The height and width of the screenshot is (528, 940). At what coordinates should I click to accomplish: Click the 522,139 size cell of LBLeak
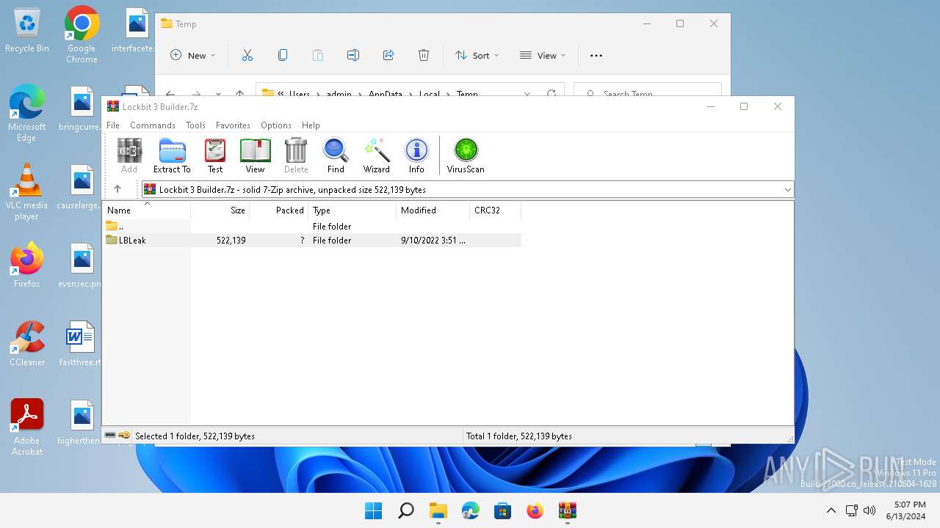click(x=231, y=241)
